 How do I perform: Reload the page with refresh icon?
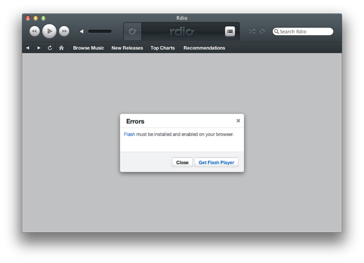(50, 48)
